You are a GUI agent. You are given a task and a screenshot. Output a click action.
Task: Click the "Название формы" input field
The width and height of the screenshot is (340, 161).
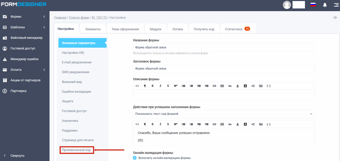point(223,47)
